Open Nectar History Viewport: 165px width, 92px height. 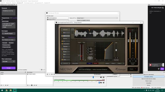[x=113, y=63]
